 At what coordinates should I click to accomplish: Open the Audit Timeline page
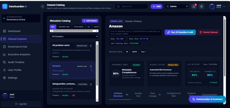pos(21,62)
